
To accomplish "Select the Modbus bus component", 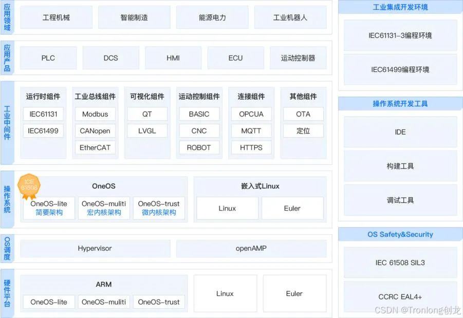I will click(95, 114).
